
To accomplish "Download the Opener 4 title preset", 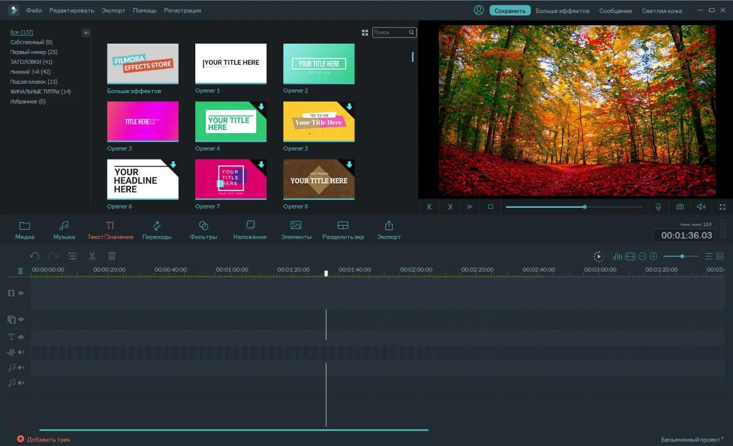I will tap(261, 107).
